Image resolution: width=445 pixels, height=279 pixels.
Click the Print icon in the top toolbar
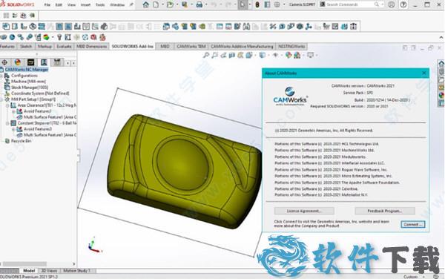pos(200,4)
